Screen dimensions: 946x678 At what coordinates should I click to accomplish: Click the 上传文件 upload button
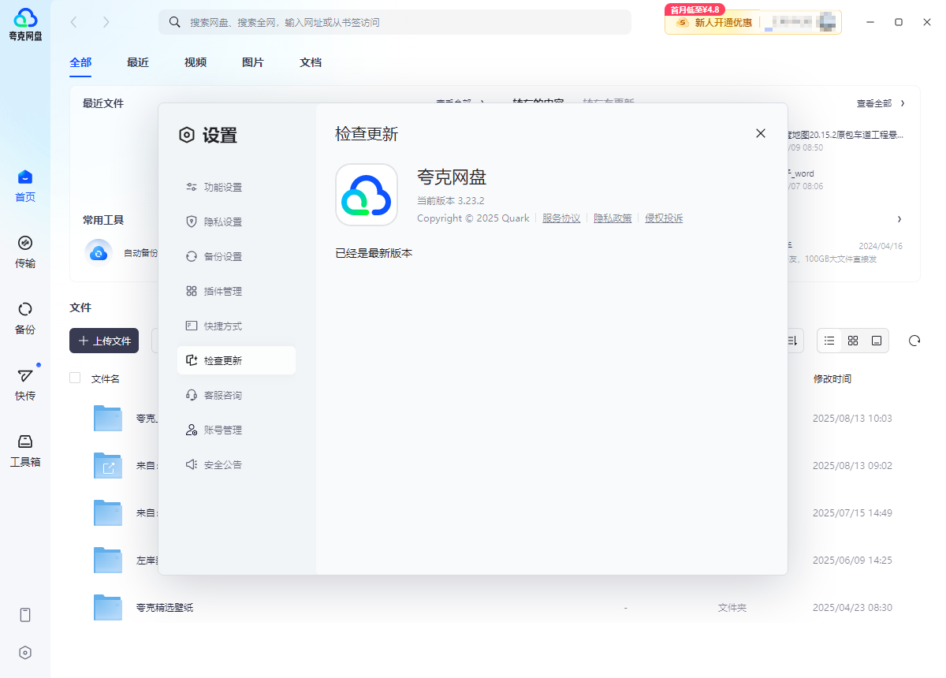coord(104,341)
